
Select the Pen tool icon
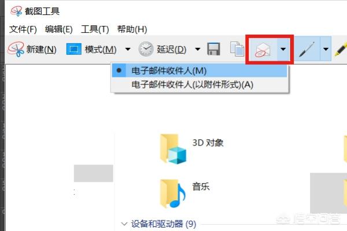point(307,49)
